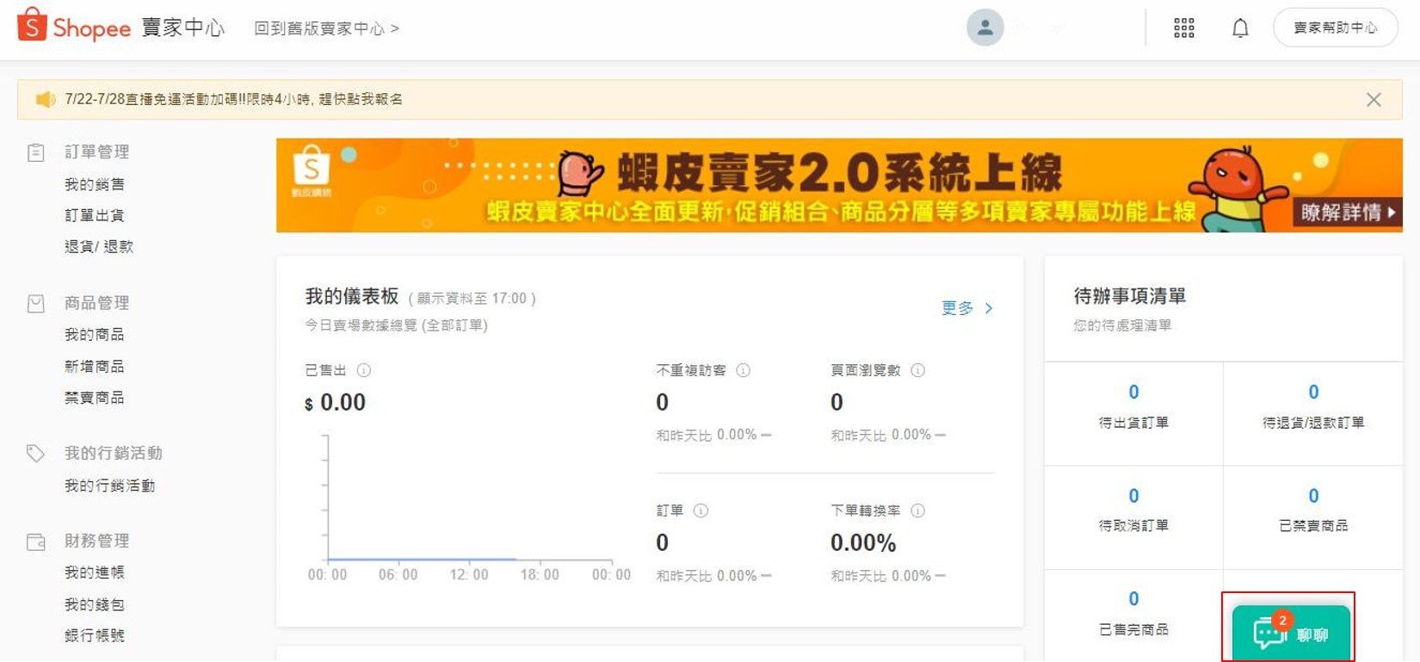Select 新增商品 in sidebar
This screenshot has height=662, width=1420.
pyautogui.click(x=95, y=367)
